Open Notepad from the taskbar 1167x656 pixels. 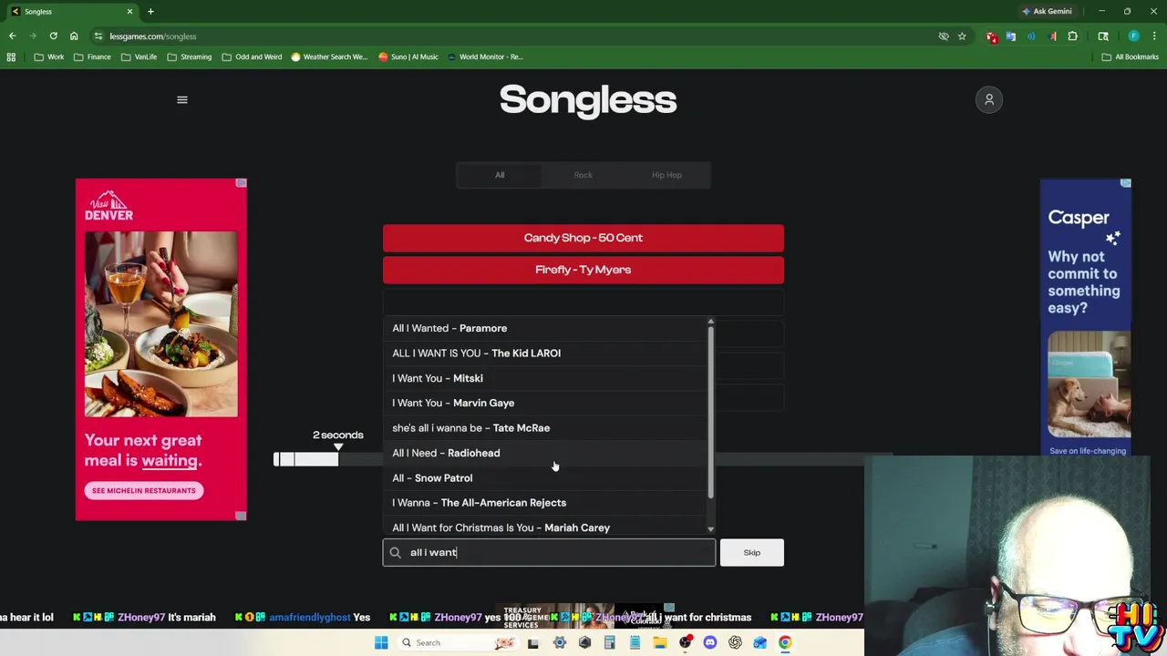click(635, 642)
